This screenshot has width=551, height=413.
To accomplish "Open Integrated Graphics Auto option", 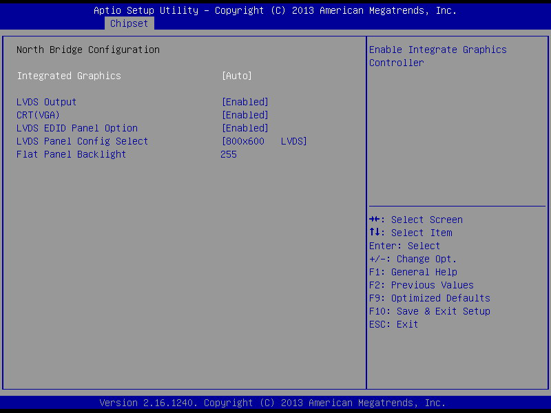I will click(x=236, y=76).
